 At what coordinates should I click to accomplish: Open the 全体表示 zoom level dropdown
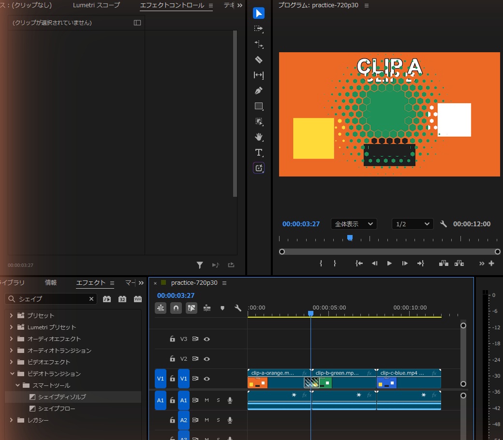point(354,224)
